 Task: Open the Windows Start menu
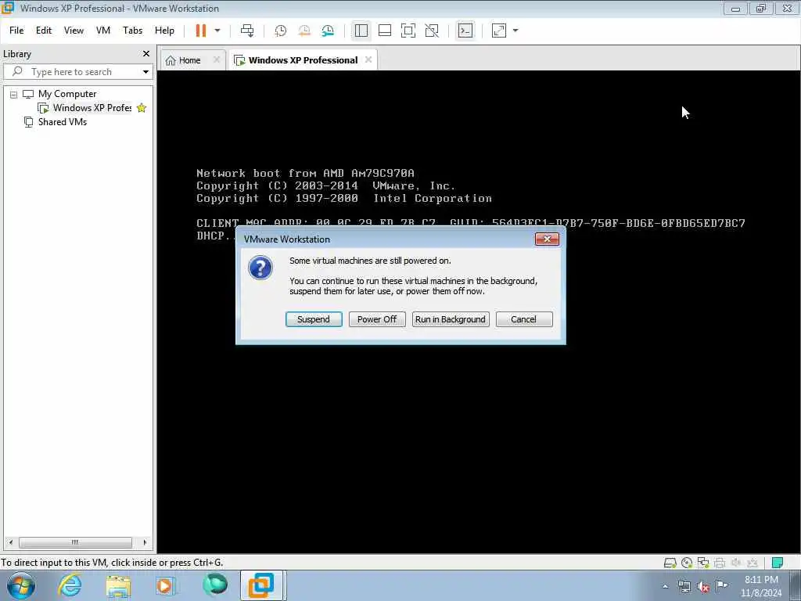[21, 585]
